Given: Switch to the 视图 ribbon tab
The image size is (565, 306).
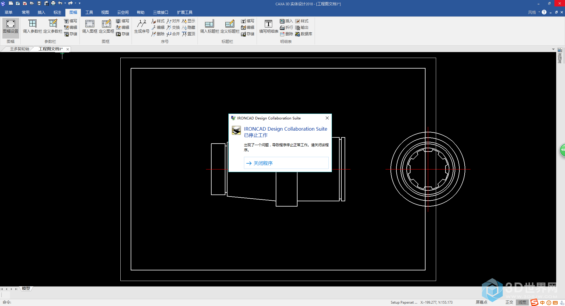Looking at the screenshot, I should 105,12.
